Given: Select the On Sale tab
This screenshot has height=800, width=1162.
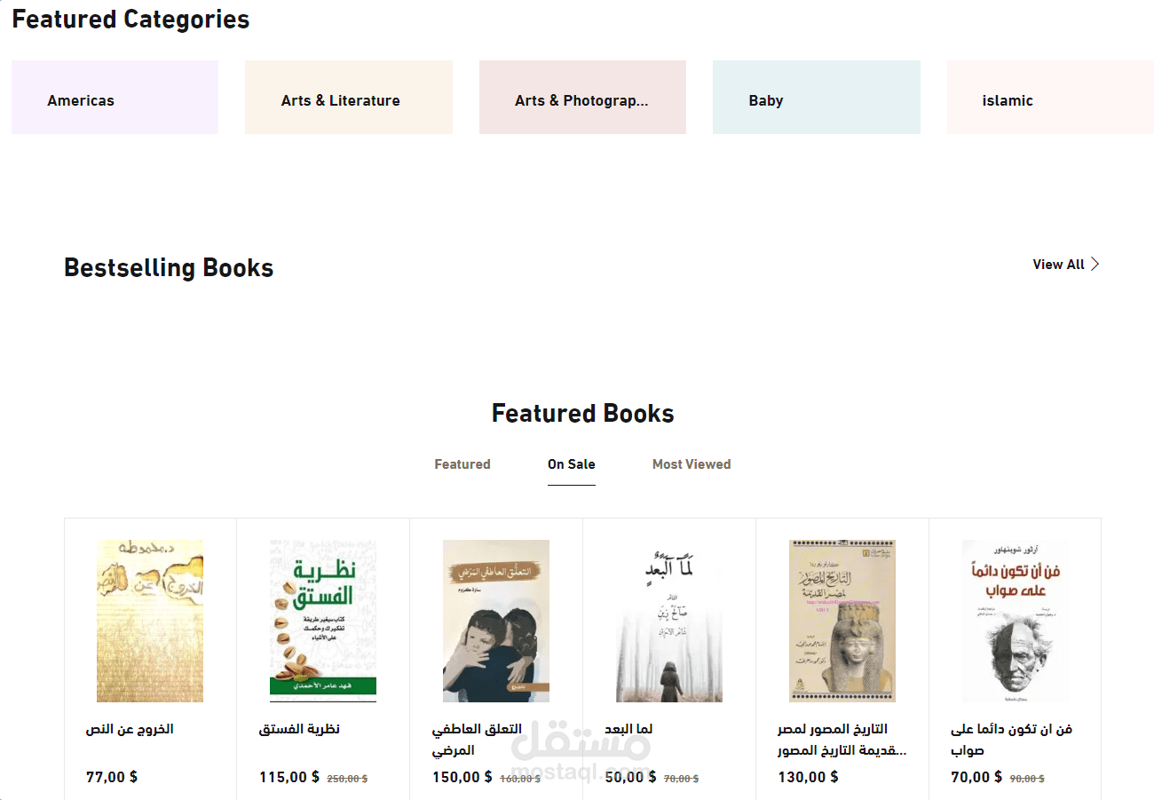Looking at the screenshot, I should point(571,464).
